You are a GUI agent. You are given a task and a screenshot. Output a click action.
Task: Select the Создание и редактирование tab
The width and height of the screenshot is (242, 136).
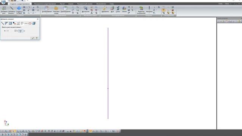click(20, 4)
